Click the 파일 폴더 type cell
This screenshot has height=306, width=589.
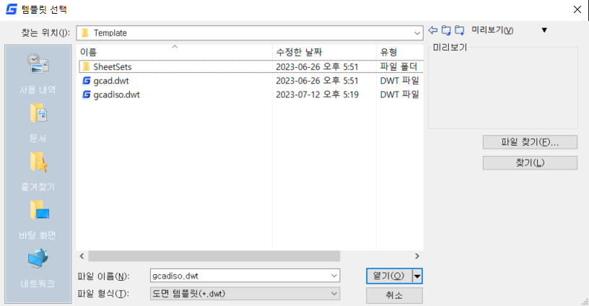398,67
